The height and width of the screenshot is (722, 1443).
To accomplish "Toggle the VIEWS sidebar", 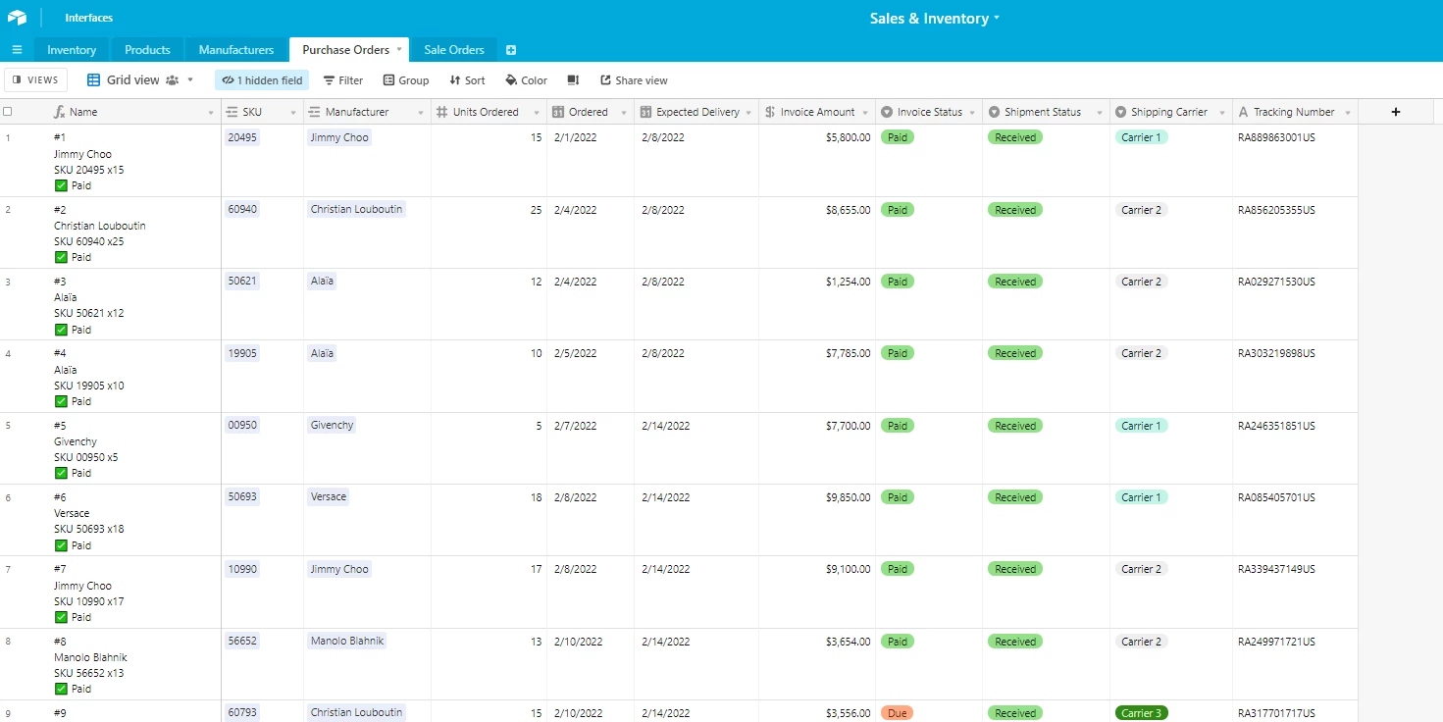I will tap(36, 80).
